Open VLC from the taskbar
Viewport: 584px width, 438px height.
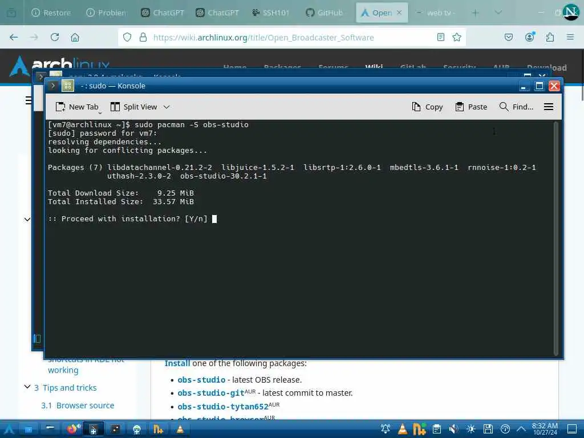point(180,429)
